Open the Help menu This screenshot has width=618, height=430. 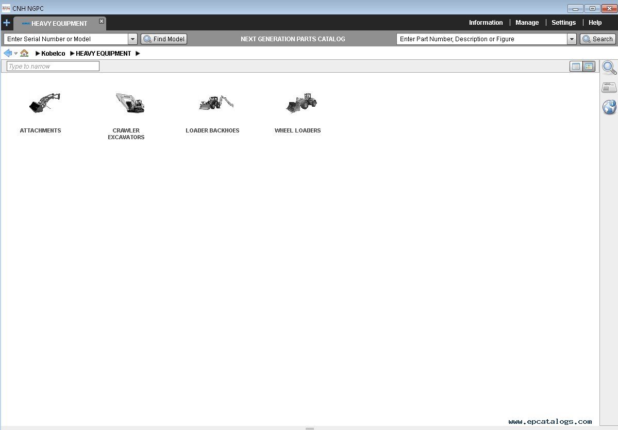tap(595, 23)
